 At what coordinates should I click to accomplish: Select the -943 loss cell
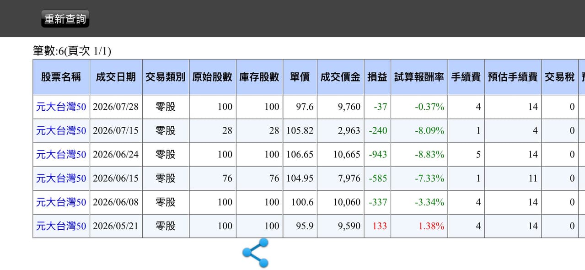[x=377, y=155]
